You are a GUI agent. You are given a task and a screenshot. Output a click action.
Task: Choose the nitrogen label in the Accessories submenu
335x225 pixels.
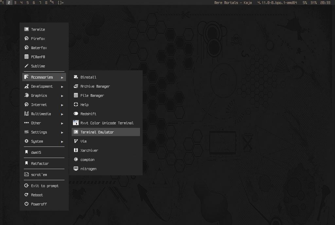pyautogui.click(x=88, y=169)
